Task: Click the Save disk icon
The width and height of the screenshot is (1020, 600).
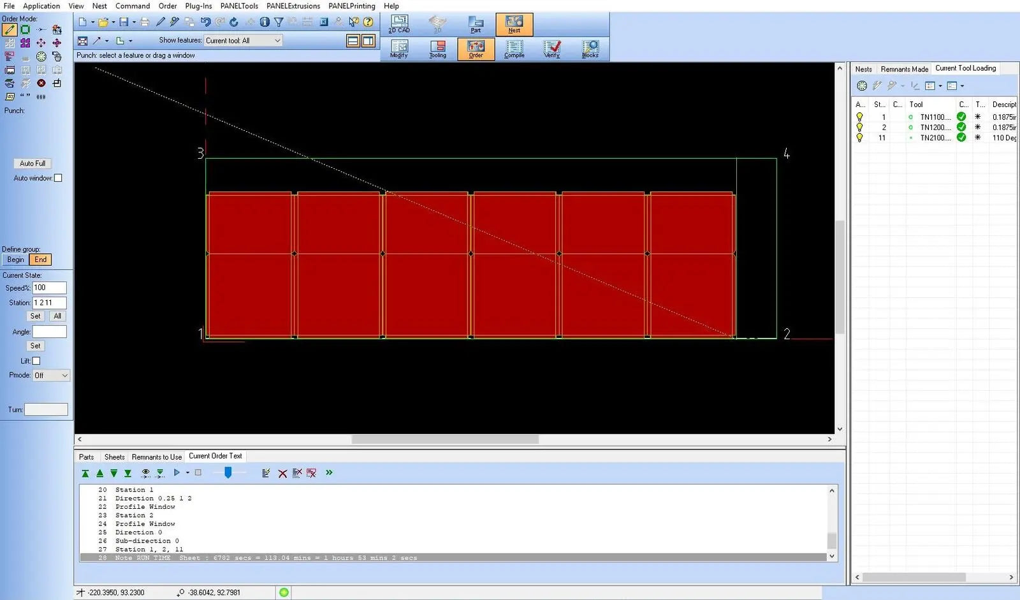Action: click(x=124, y=22)
